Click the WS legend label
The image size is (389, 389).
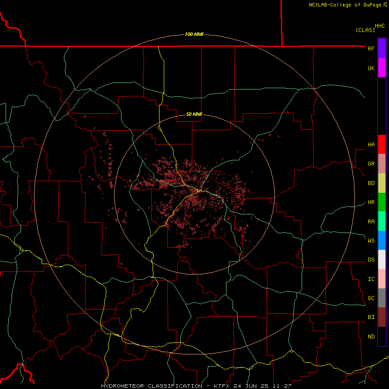pyautogui.click(x=371, y=241)
